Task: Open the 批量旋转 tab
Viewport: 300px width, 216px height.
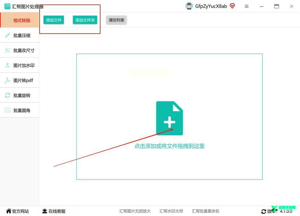Action: tap(19, 95)
